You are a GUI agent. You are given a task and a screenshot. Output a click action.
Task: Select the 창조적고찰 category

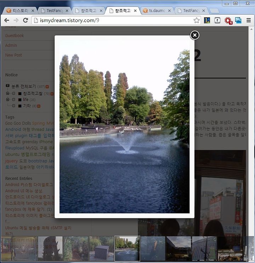click(33, 93)
